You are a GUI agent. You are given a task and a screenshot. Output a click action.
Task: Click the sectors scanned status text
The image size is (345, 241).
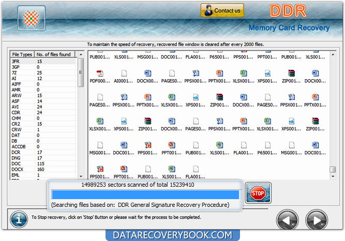tap(138, 185)
